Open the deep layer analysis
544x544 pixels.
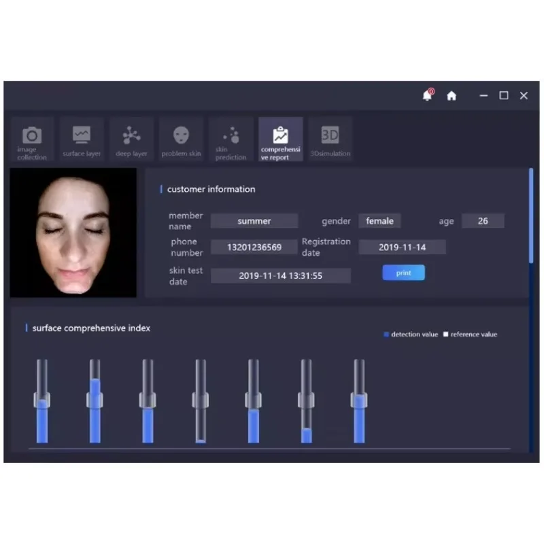pyautogui.click(x=131, y=139)
